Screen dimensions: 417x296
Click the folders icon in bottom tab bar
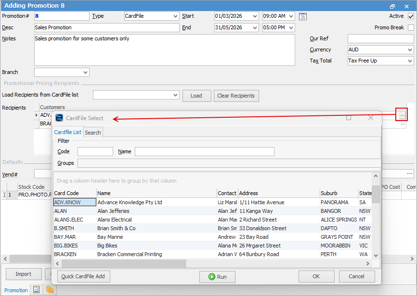click(x=50, y=290)
